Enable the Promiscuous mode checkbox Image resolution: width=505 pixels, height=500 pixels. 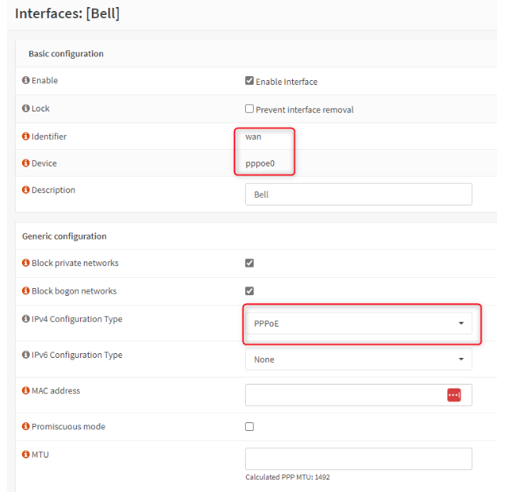tap(249, 426)
